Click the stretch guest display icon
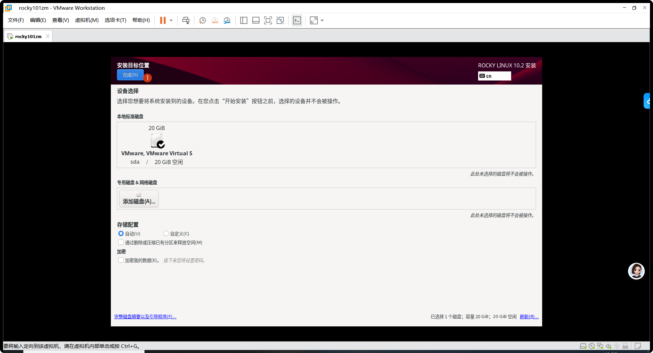 click(314, 21)
